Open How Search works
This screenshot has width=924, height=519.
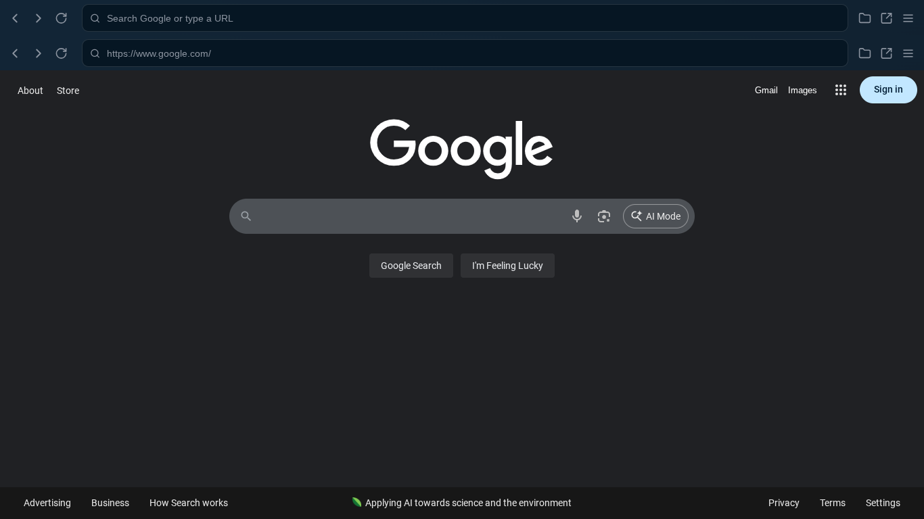coord(189,503)
